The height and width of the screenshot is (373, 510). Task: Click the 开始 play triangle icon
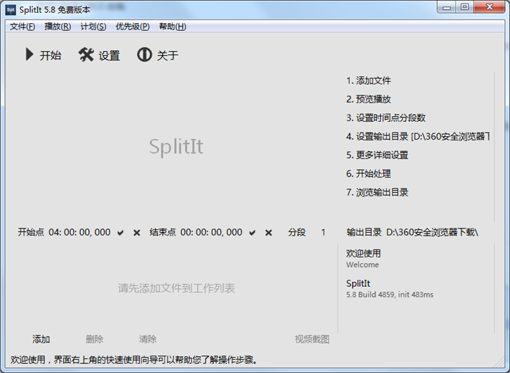point(29,54)
